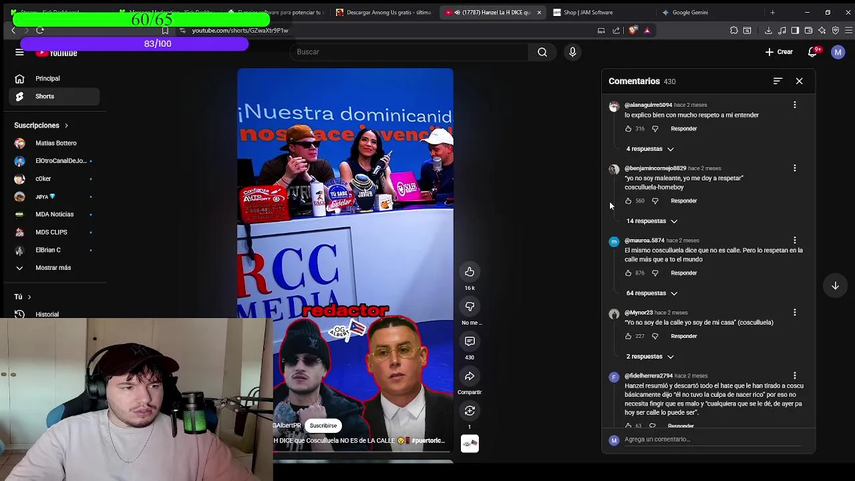The width and height of the screenshot is (855, 481).
Task: Dislike the @benjamincornejo8829 comment
Action: click(x=655, y=201)
